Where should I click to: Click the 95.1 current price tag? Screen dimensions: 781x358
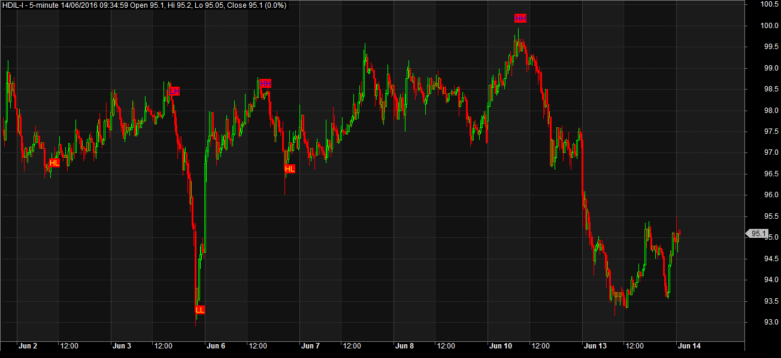(x=757, y=234)
